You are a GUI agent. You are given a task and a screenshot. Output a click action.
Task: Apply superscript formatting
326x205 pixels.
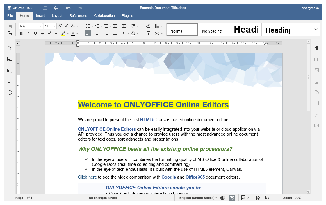[49, 33]
